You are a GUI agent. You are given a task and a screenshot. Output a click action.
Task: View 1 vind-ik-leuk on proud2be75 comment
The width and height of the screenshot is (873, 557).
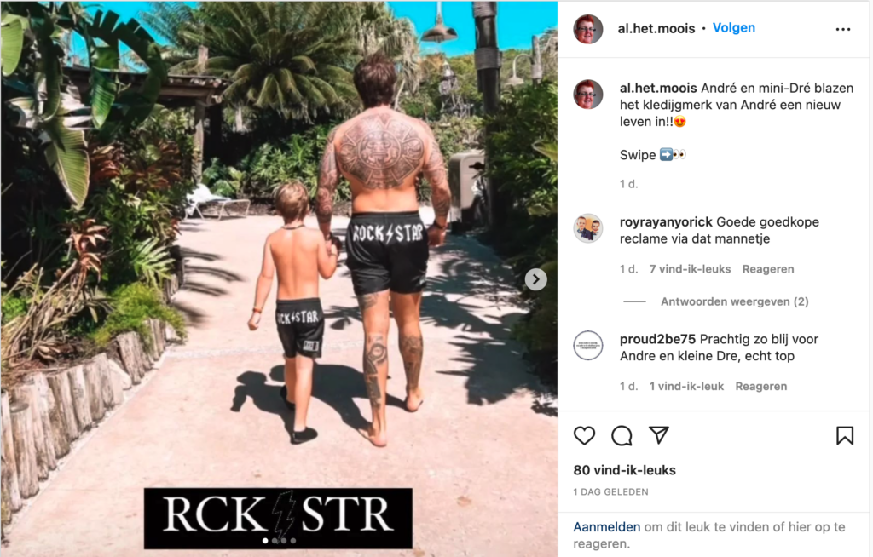[x=686, y=386]
